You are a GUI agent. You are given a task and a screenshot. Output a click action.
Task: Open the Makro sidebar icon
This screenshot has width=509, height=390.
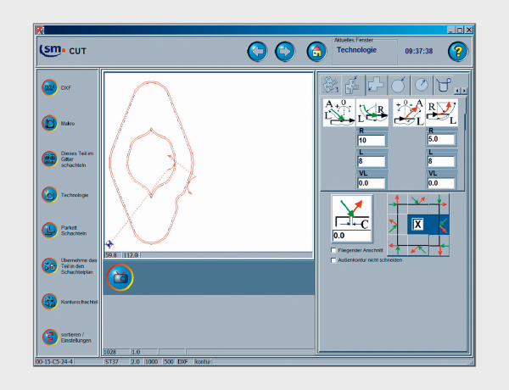pos(49,123)
